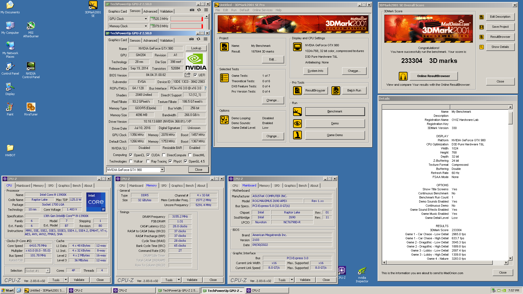Open the SPD tab in CPU-Z Memory window

point(164,186)
